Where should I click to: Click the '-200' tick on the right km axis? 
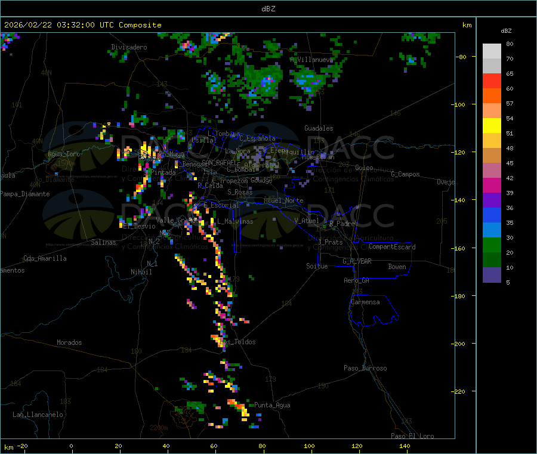[x=459, y=344]
